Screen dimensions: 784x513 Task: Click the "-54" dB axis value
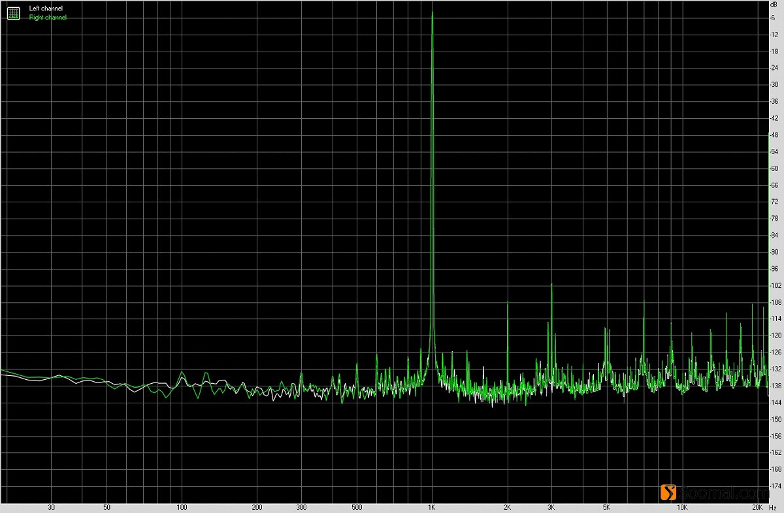pos(774,151)
